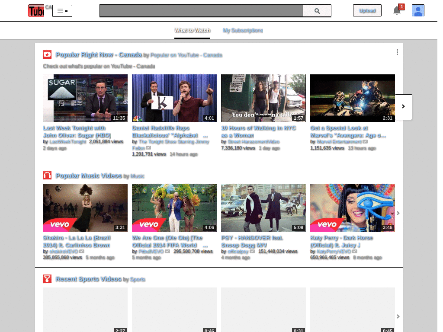Switch to My Subscriptions tab
The height and width of the screenshot is (332, 443).
tap(243, 30)
